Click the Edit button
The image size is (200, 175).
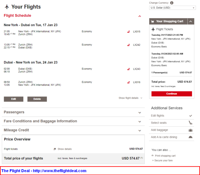[13, 99]
